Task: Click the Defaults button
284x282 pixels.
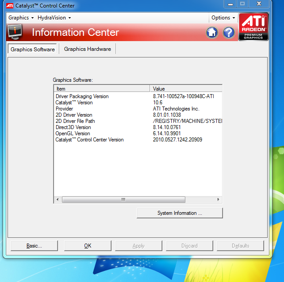Action: click(240, 246)
